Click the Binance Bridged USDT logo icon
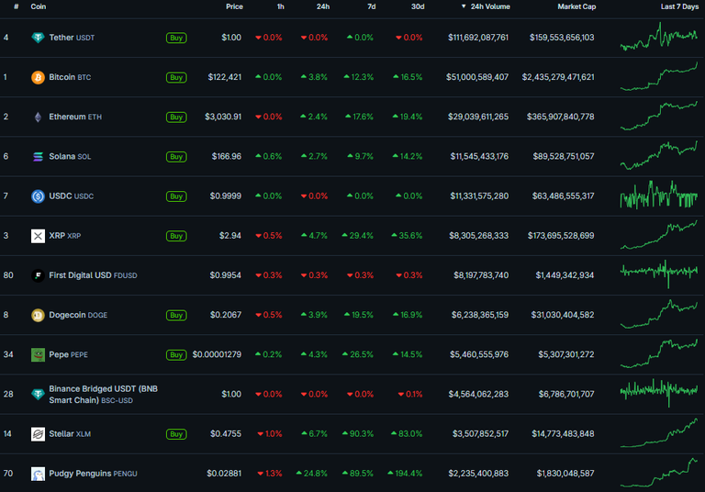The image size is (705, 492). pyautogui.click(x=38, y=395)
